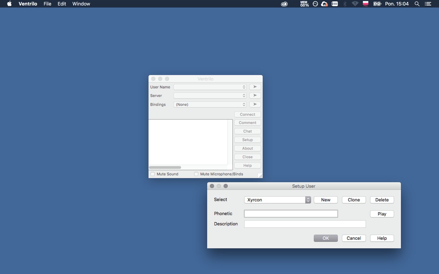This screenshot has height=274, width=439.
Task: Open the Server arrow button
Action: tap(255, 96)
